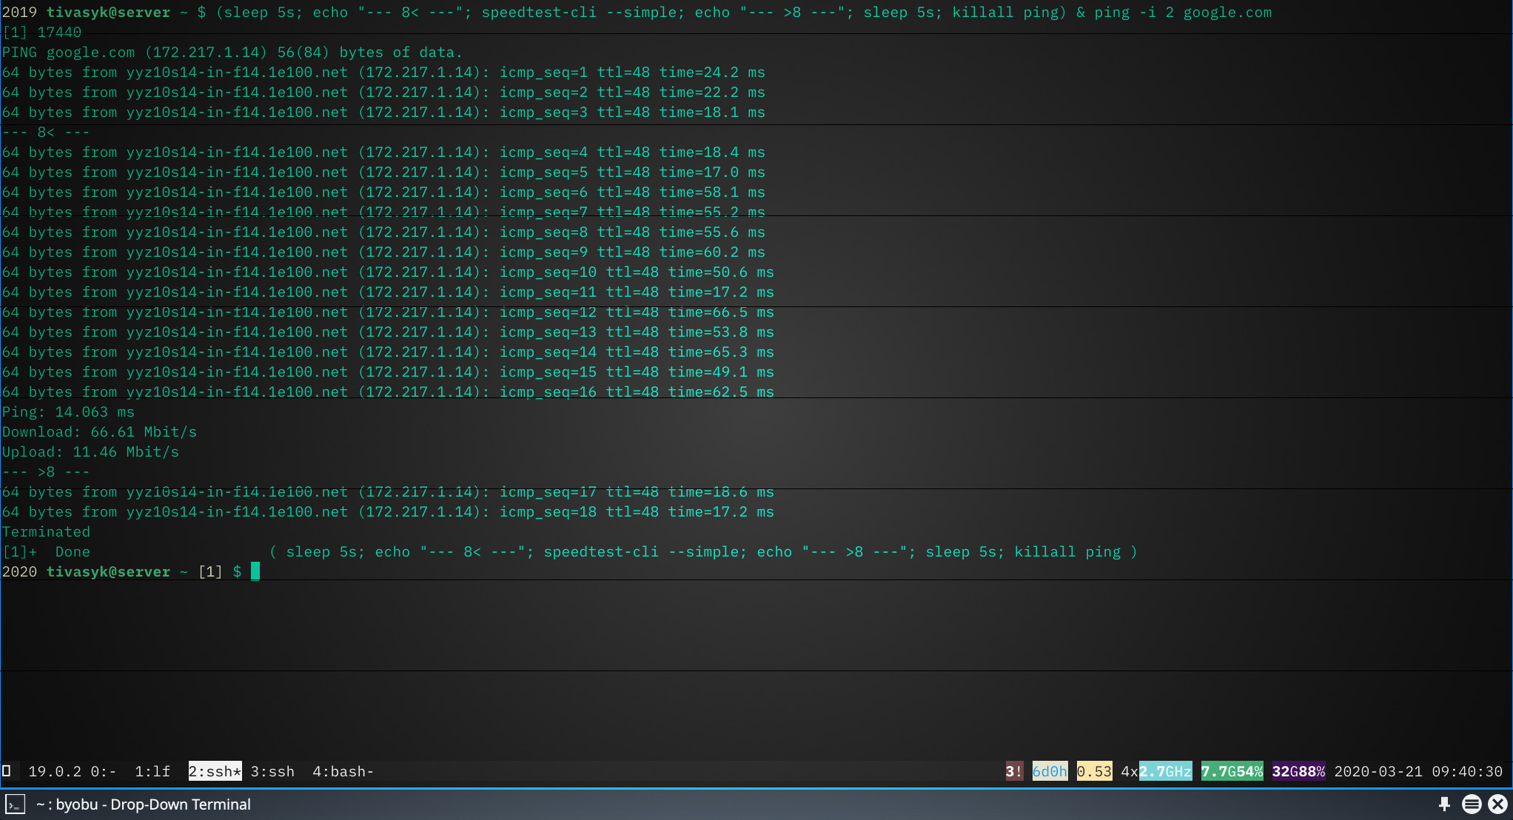
Task: Click the 09:40:30 clock in status bar
Action: pos(1467,771)
